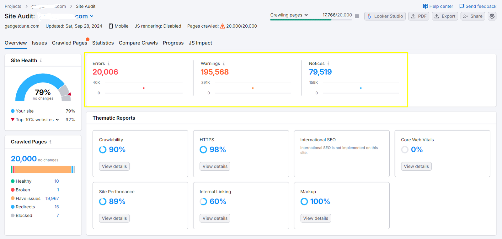This screenshot has height=239, width=502.
Task: Click the blue Notices chart data point
Action: pos(361,88)
